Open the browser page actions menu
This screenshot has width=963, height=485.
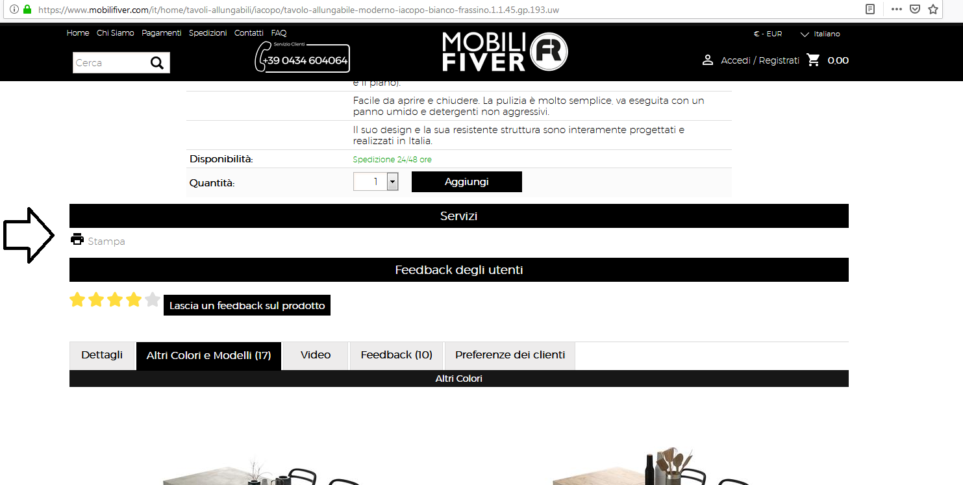897,10
